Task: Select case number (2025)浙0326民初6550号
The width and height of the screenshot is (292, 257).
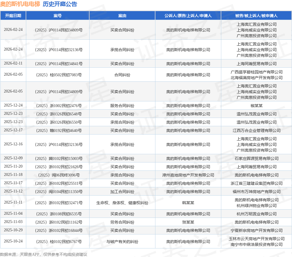Action: point(59,122)
